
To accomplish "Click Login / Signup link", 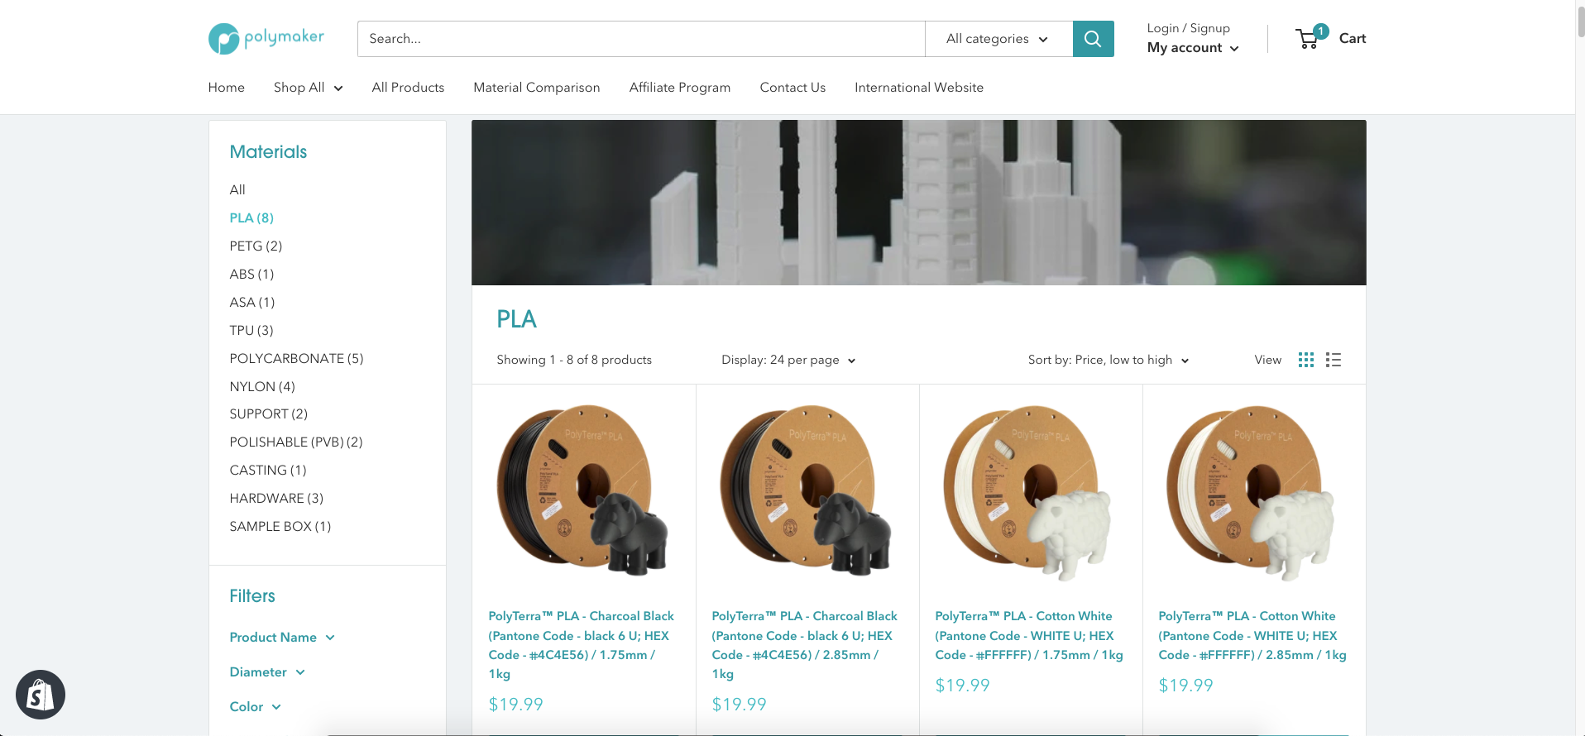I will pyautogui.click(x=1189, y=28).
